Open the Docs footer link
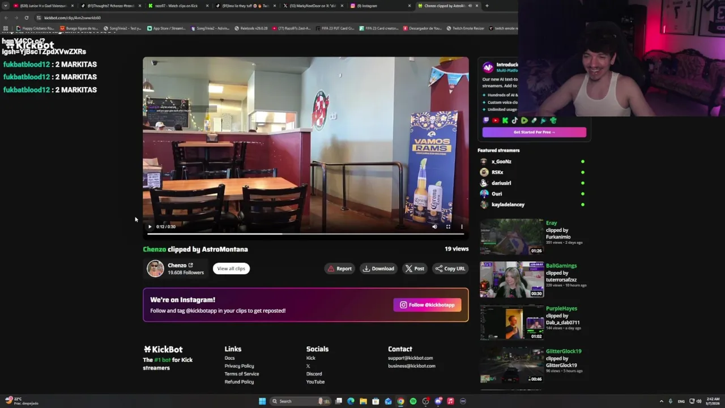Image resolution: width=725 pixels, height=408 pixels. [229, 358]
